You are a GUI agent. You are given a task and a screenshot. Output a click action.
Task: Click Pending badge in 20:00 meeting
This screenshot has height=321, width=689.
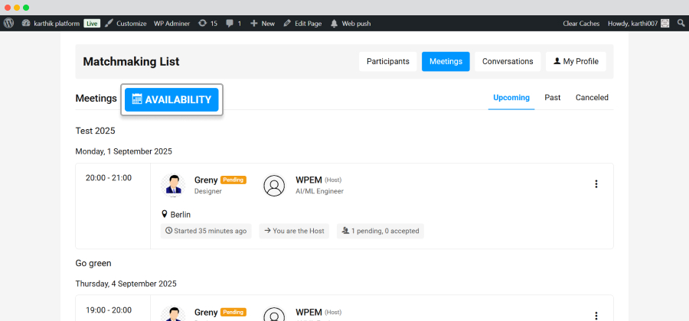(233, 180)
